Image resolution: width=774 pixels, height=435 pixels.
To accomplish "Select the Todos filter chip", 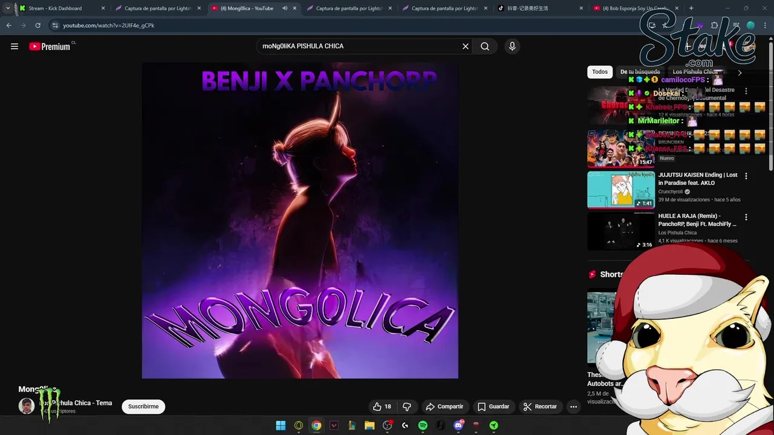I will (600, 72).
